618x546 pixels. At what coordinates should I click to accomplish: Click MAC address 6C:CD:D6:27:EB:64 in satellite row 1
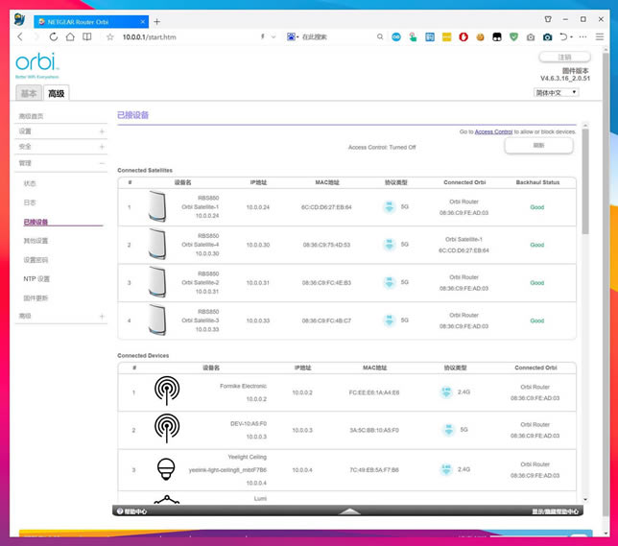tap(326, 207)
